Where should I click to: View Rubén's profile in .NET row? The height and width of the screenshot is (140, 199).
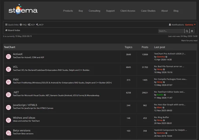tap(160, 95)
